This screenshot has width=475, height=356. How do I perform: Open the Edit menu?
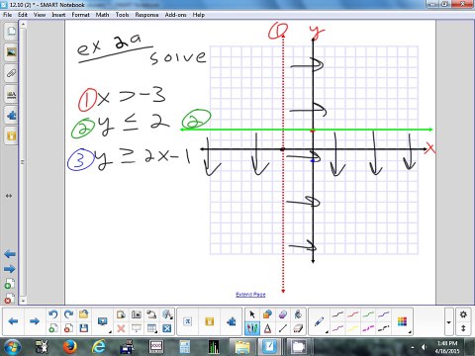coord(23,15)
